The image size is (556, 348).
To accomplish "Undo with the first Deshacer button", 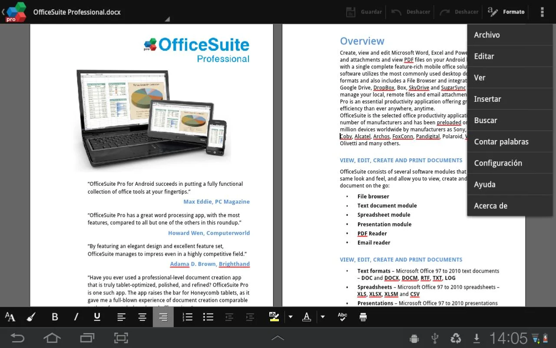I will pos(410,12).
